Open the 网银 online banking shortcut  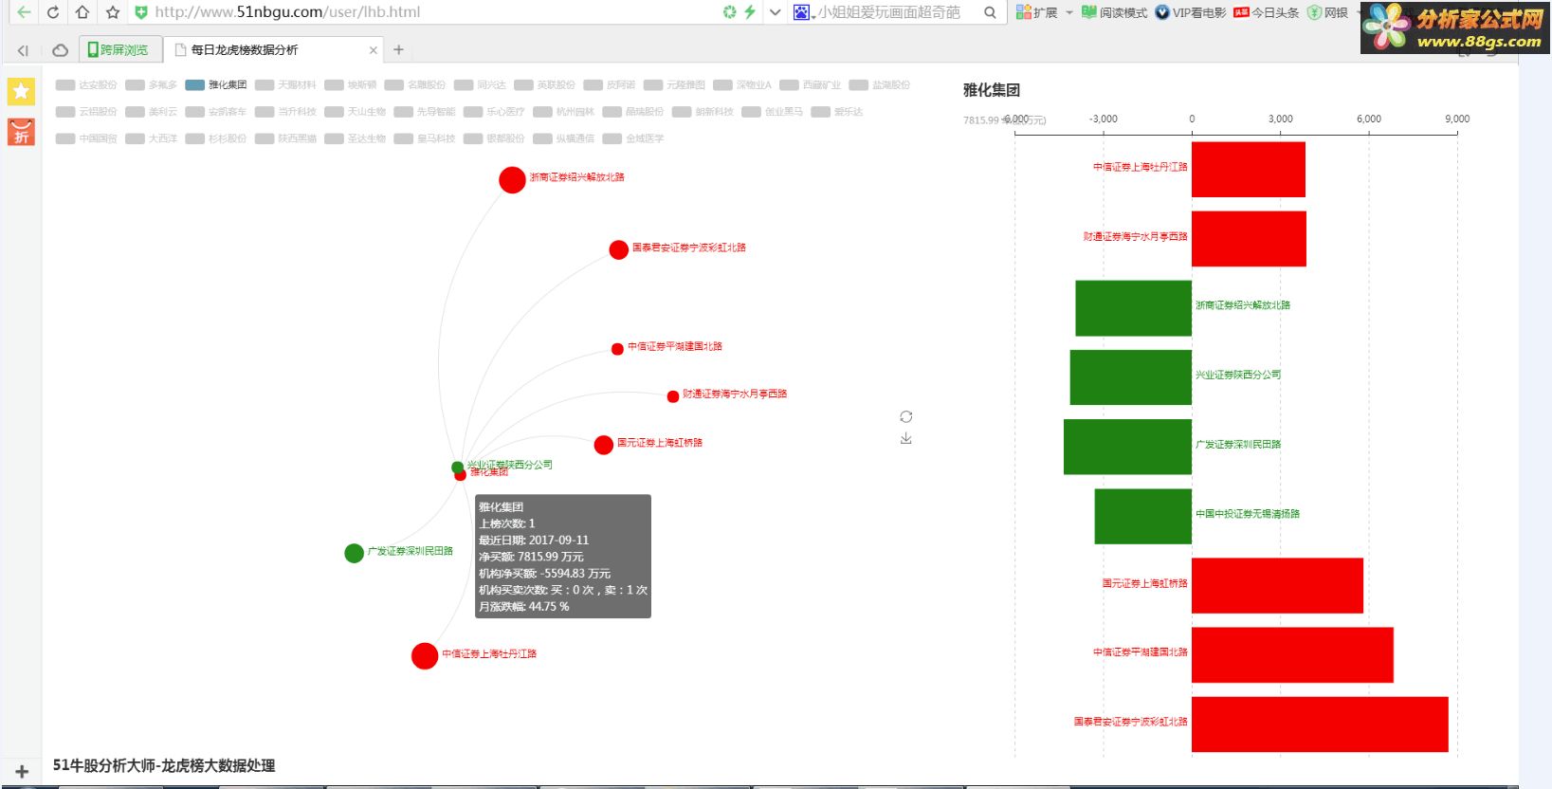click(1327, 12)
